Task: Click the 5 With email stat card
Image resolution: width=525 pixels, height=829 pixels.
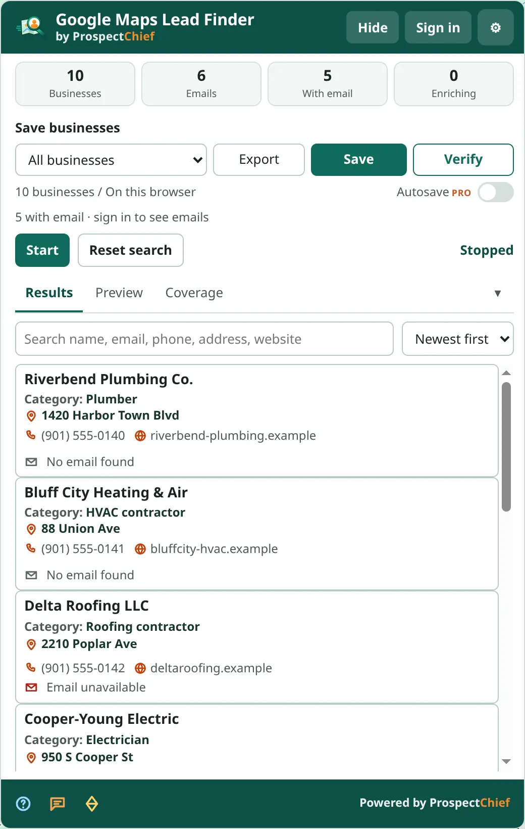Action: 328,84
